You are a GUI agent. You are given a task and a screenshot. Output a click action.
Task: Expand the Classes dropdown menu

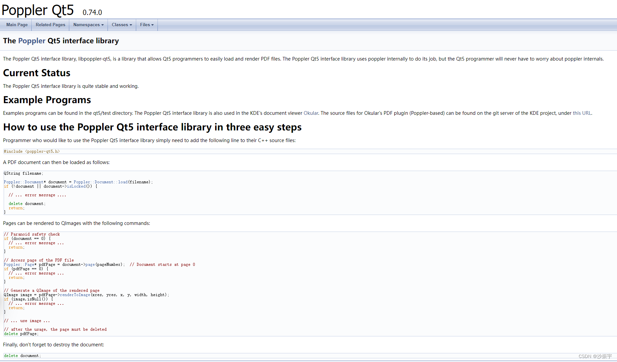[122, 25]
